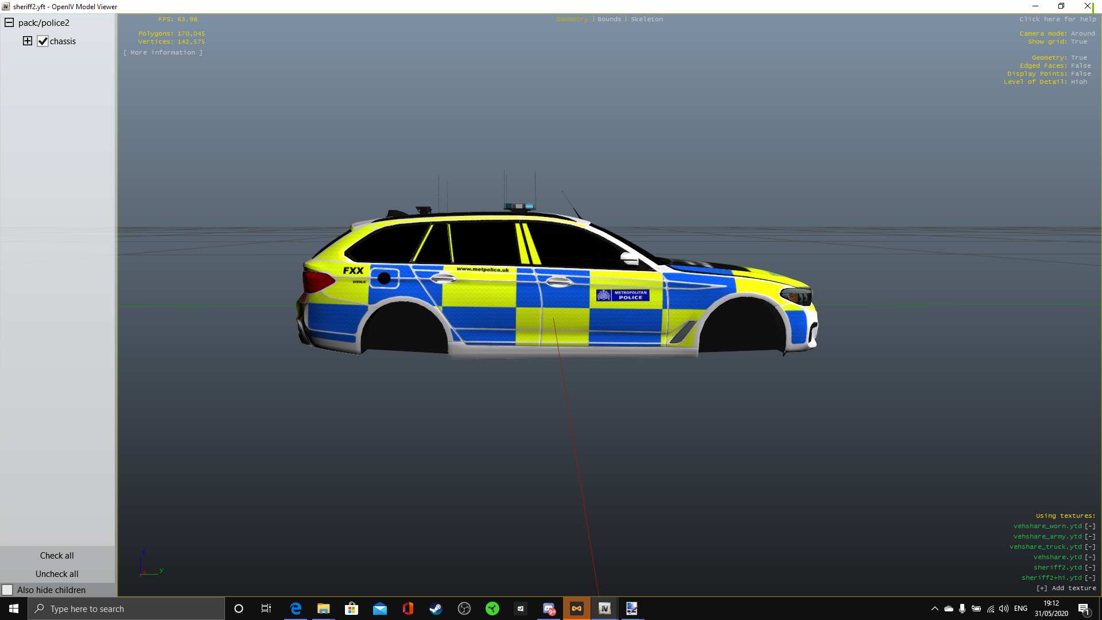Expand the More information section
The width and height of the screenshot is (1102, 620).
point(162,52)
